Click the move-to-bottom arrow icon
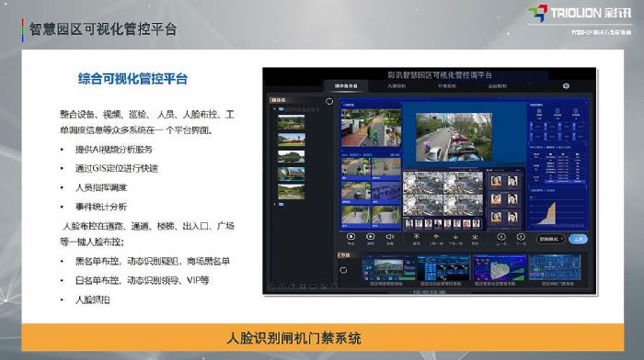This screenshot has height=360, width=644. point(475,237)
